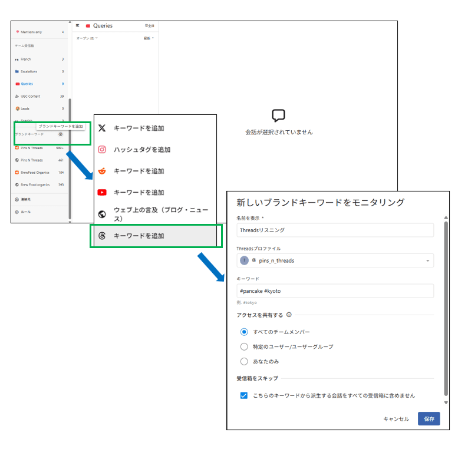Click the globe icon for ウェブ上の言及
This screenshot has height=459, width=468.
102,214
